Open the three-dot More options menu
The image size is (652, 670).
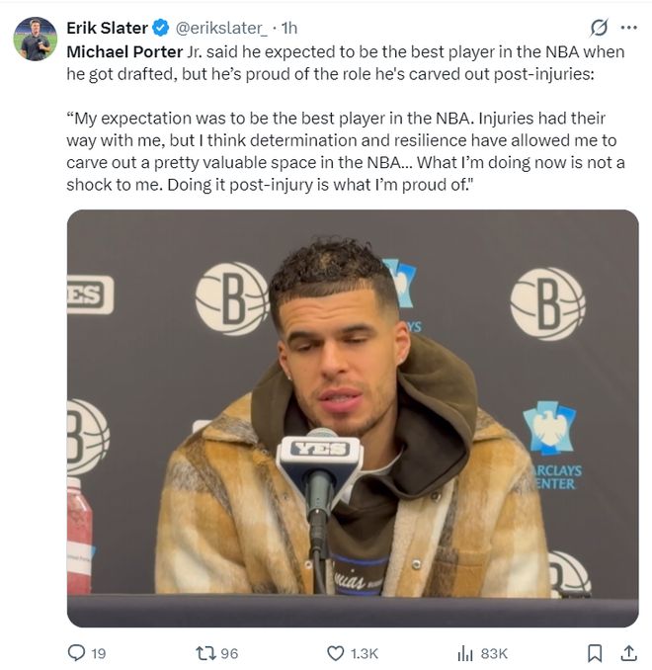[x=628, y=28]
